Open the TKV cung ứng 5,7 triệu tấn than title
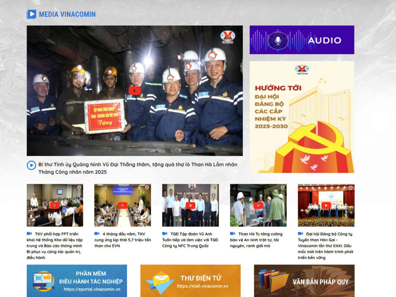Viewport: 396px width, 297px height. (x=123, y=240)
